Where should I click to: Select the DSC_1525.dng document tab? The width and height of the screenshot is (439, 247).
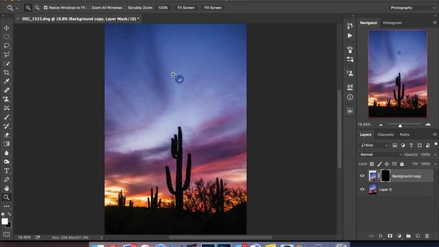[81, 19]
